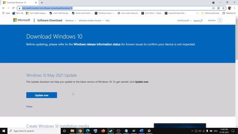Open the Error code: Status bookmark
The image size is (238, 134).
[x=128, y=13]
